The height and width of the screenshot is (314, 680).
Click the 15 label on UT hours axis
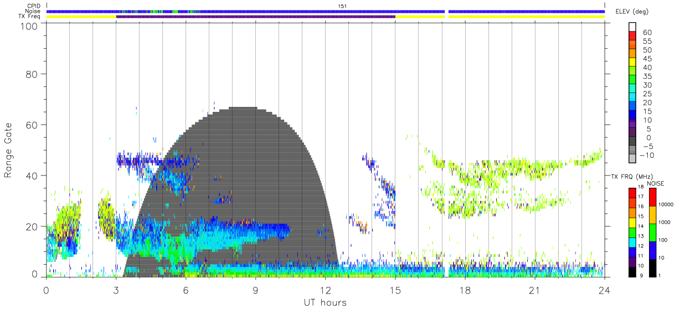click(x=395, y=291)
